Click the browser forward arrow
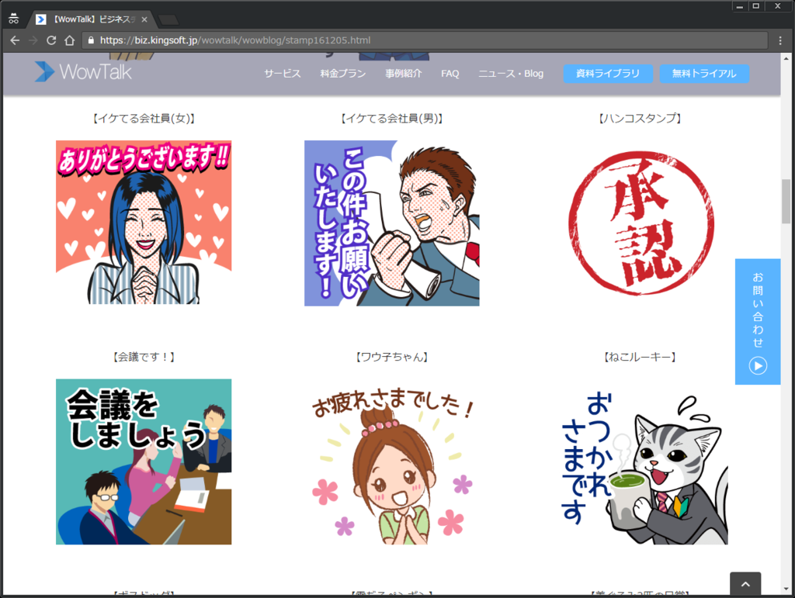 [33, 40]
